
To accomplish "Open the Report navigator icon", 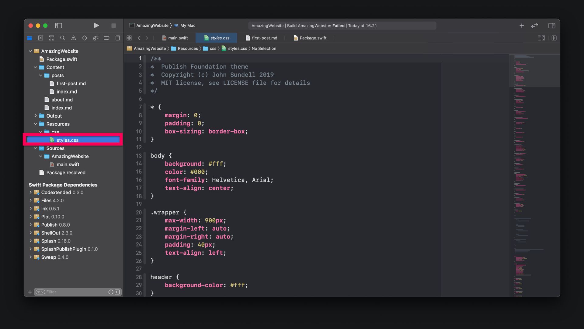I will [118, 38].
